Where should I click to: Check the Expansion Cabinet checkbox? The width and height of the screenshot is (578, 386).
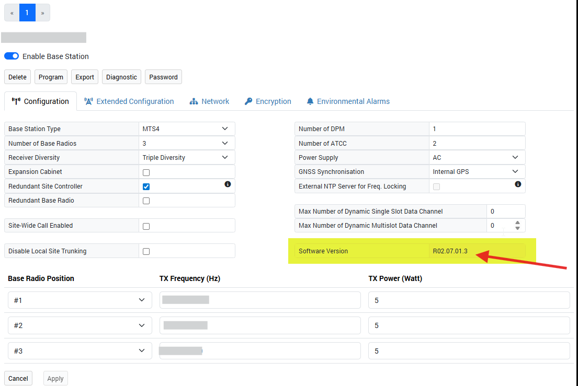tap(146, 172)
